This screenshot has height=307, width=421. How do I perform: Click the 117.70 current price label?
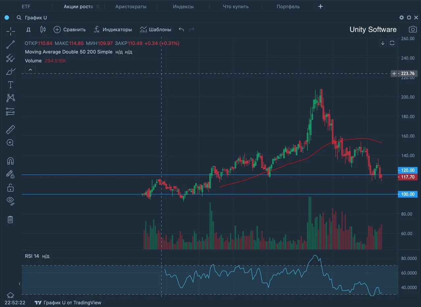click(x=408, y=177)
